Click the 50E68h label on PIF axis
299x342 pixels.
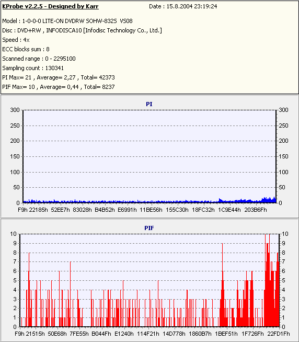click(57, 334)
